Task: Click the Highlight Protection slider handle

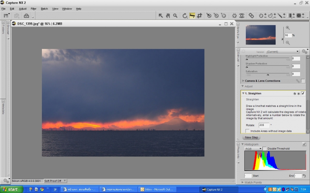Action: coord(247,59)
